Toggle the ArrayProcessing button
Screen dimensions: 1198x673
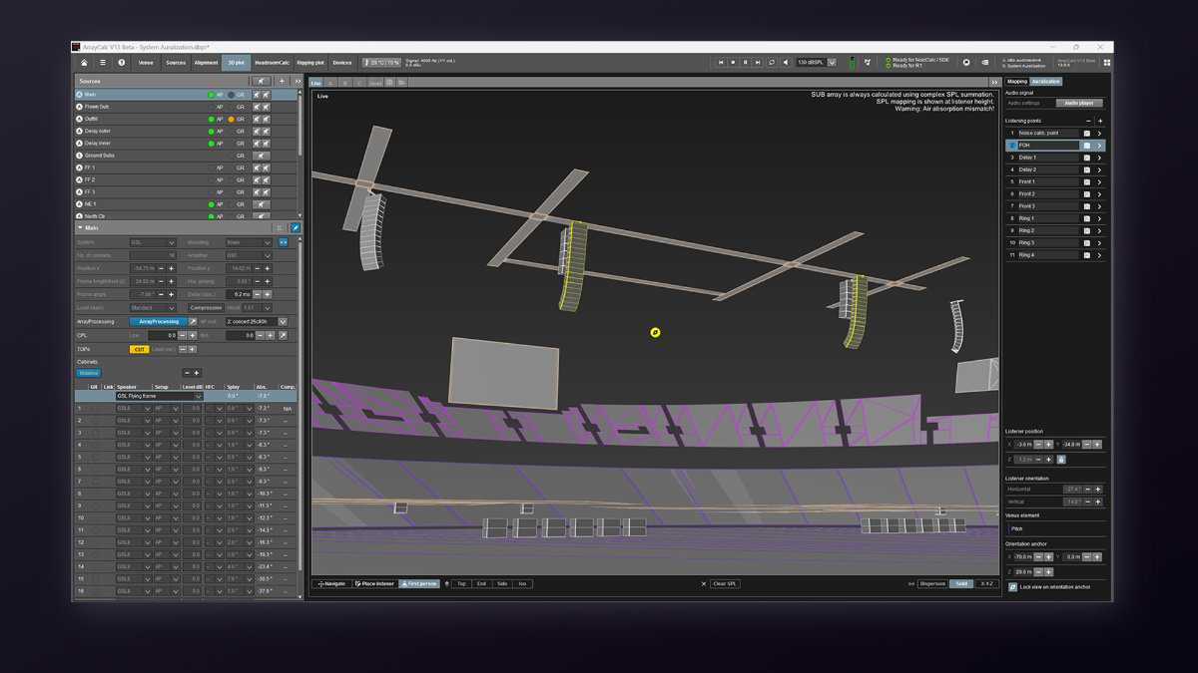(158, 322)
